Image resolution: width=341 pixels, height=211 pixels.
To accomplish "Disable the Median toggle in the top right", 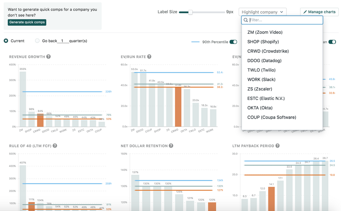I will (332, 42).
